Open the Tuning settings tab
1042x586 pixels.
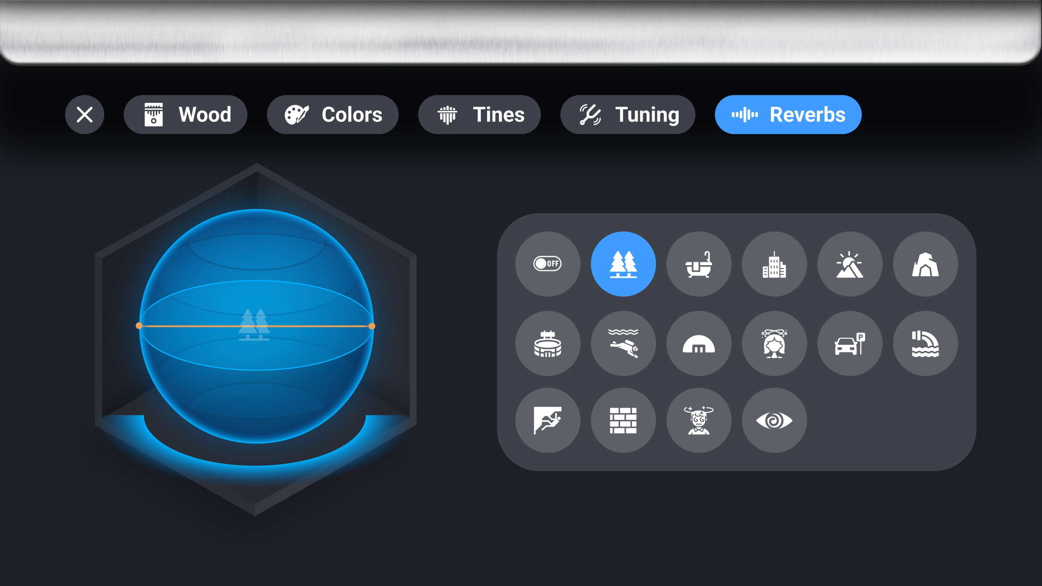[x=627, y=115]
